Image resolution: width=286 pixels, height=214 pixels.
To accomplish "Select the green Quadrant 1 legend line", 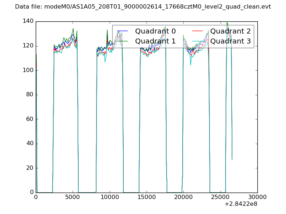I will tap(122, 41).
